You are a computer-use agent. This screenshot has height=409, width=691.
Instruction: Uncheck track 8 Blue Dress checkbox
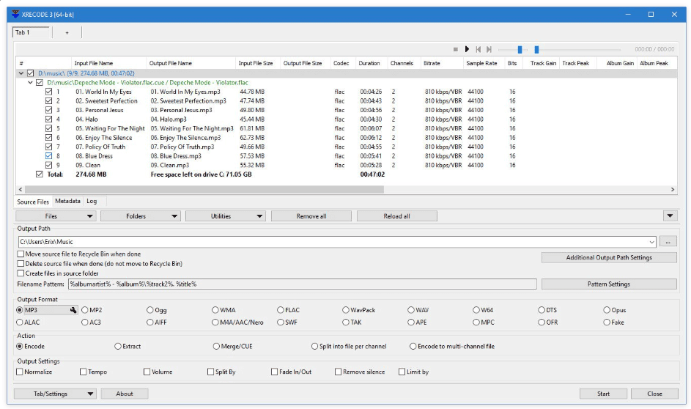49,156
